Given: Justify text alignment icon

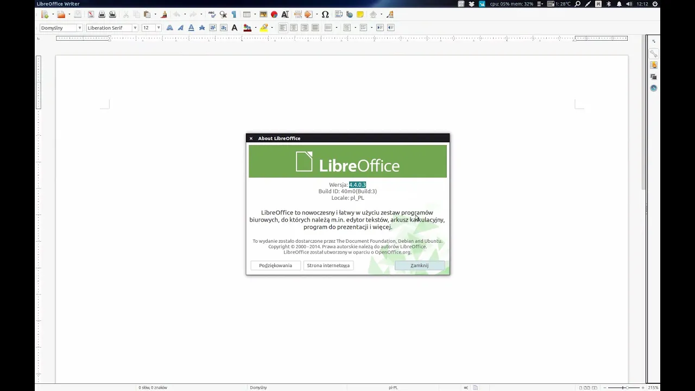Looking at the screenshot, I should click(x=315, y=28).
